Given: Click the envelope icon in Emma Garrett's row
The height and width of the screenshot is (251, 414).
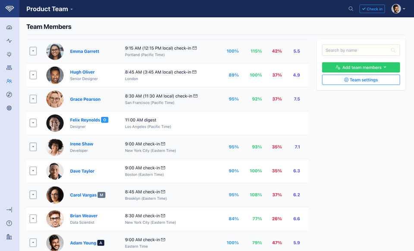Looking at the screenshot, I should (x=194, y=48).
